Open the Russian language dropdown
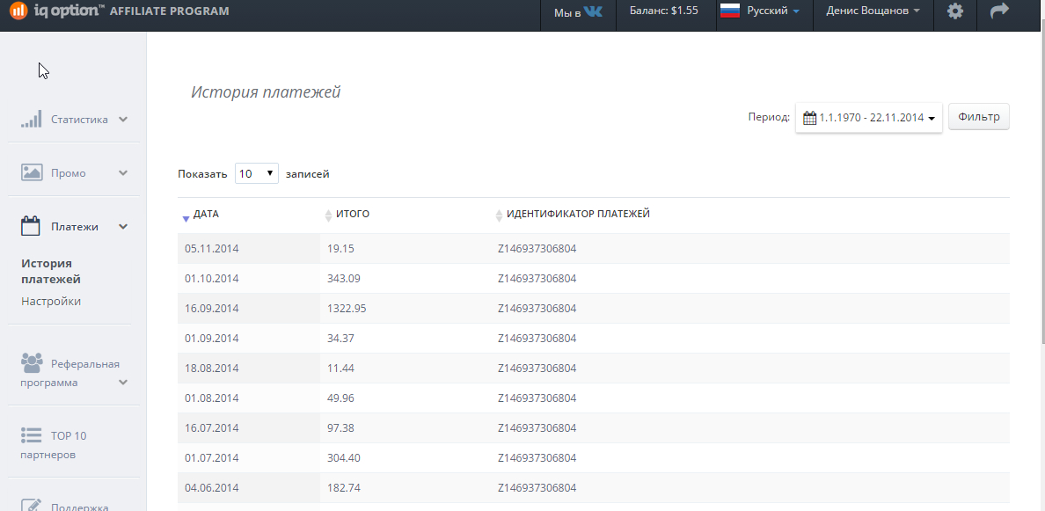1045x511 pixels. [x=760, y=12]
